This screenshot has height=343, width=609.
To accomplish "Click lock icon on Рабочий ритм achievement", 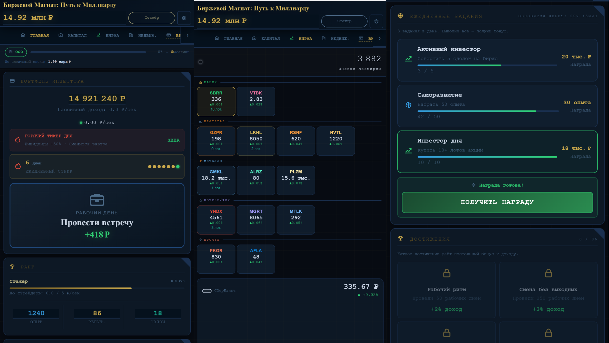I will 447,273.
